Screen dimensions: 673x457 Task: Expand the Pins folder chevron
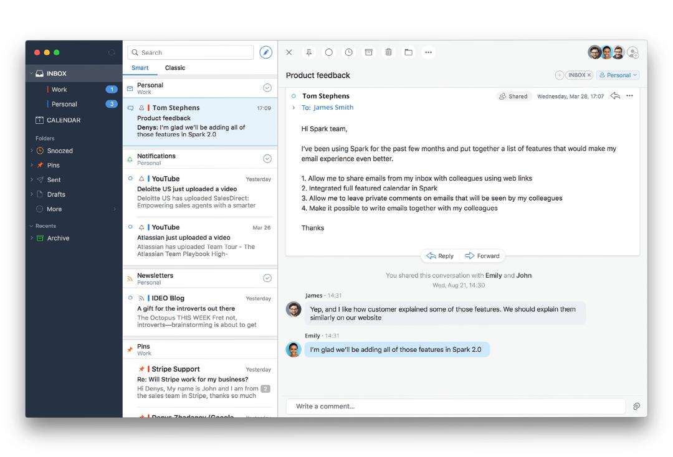pos(31,165)
